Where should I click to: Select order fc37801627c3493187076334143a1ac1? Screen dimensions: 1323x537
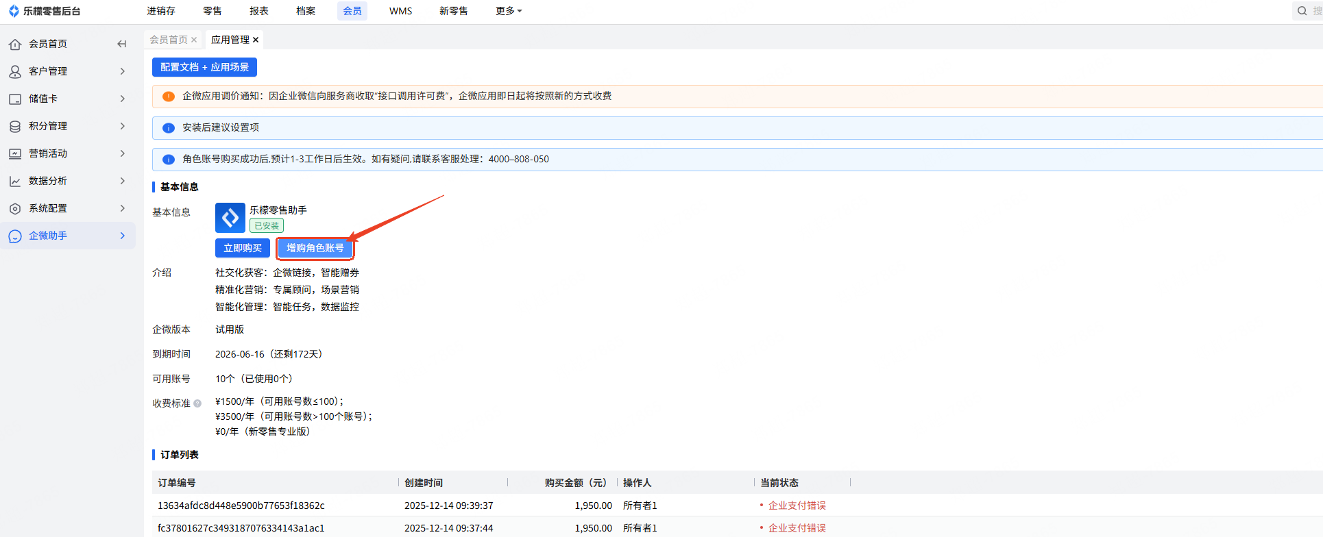(x=241, y=528)
